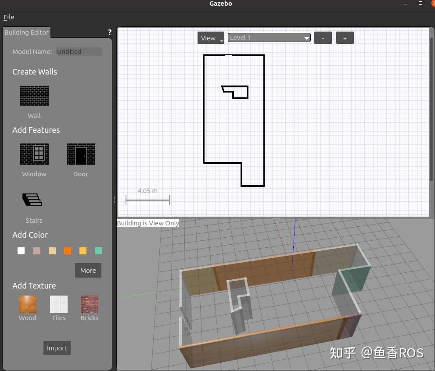Open the Level 1 selector
The image size is (435, 371).
(269, 38)
